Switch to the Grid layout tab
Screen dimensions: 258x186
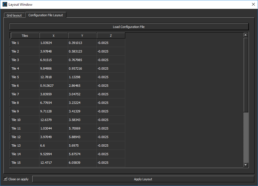(x=14, y=15)
